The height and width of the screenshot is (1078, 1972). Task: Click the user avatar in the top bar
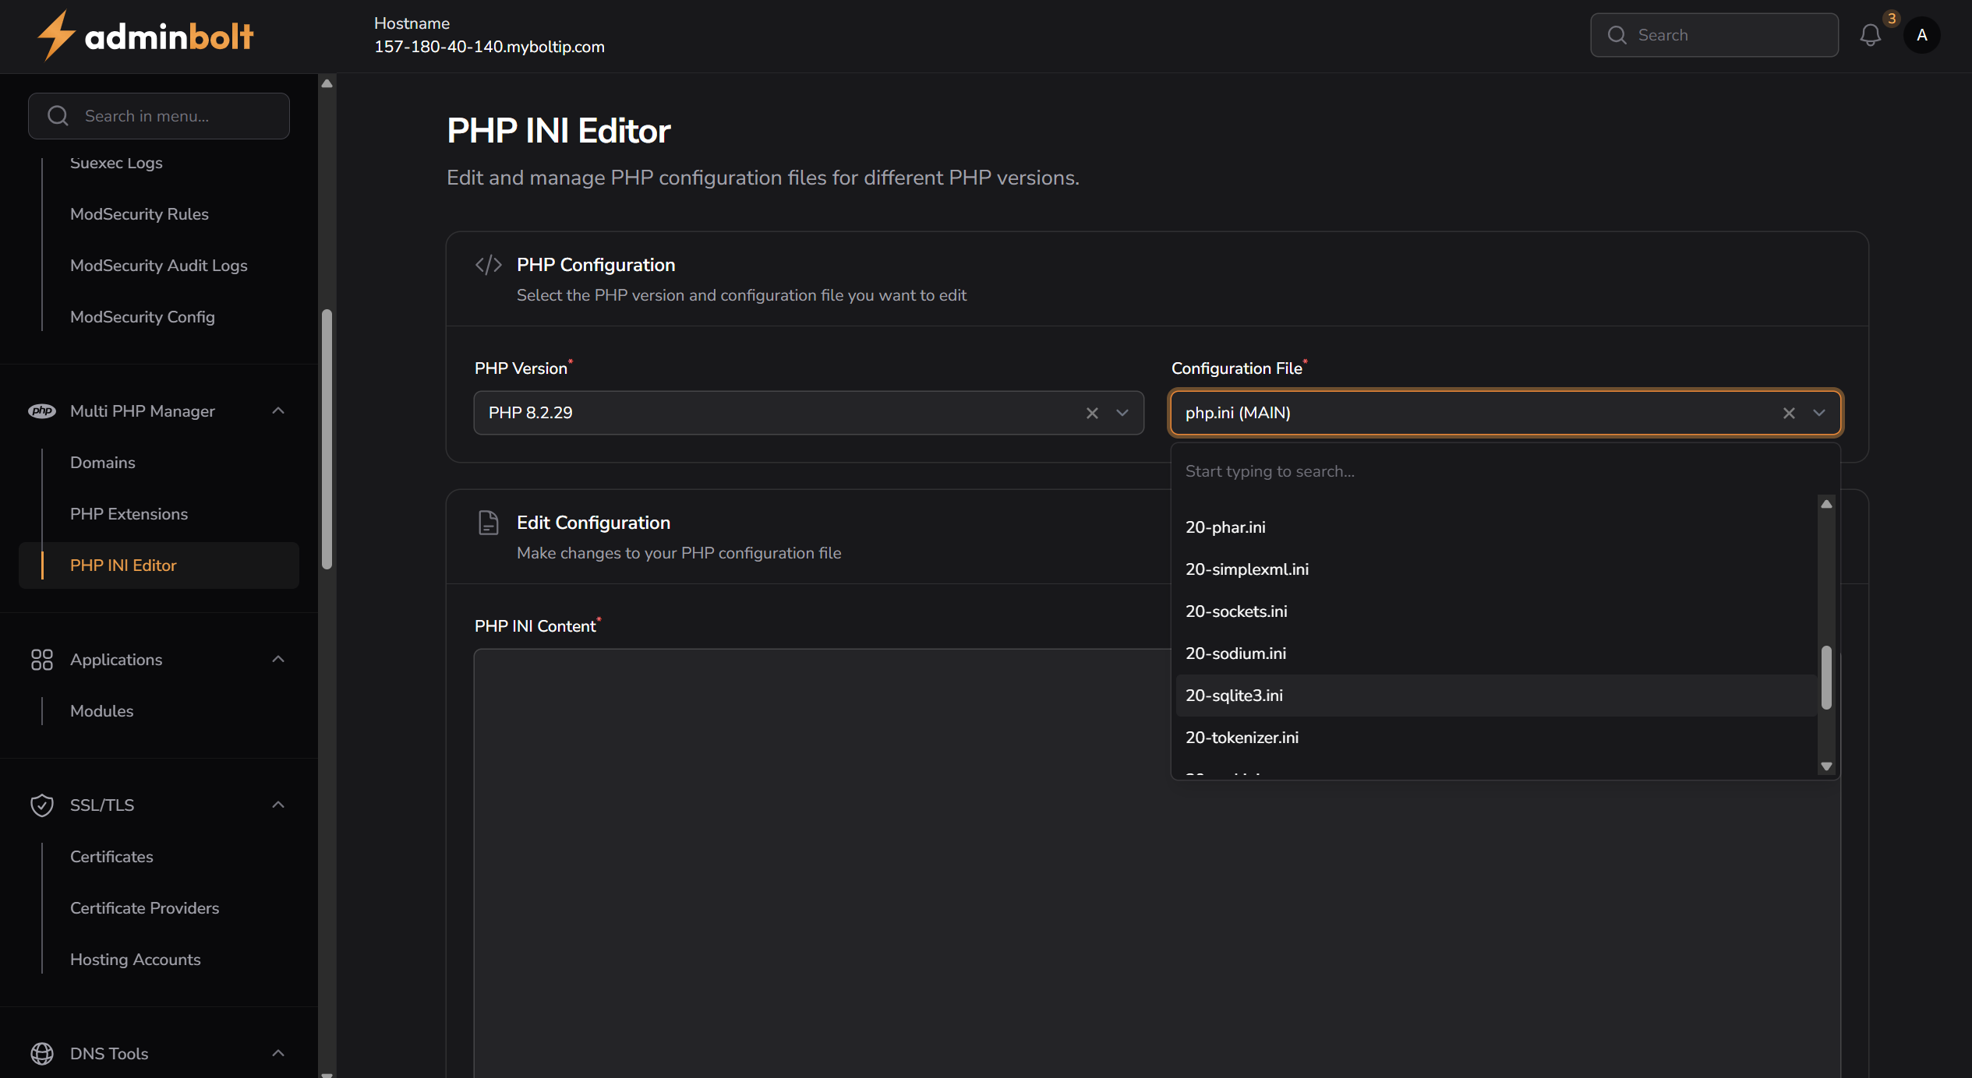coord(1921,35)
